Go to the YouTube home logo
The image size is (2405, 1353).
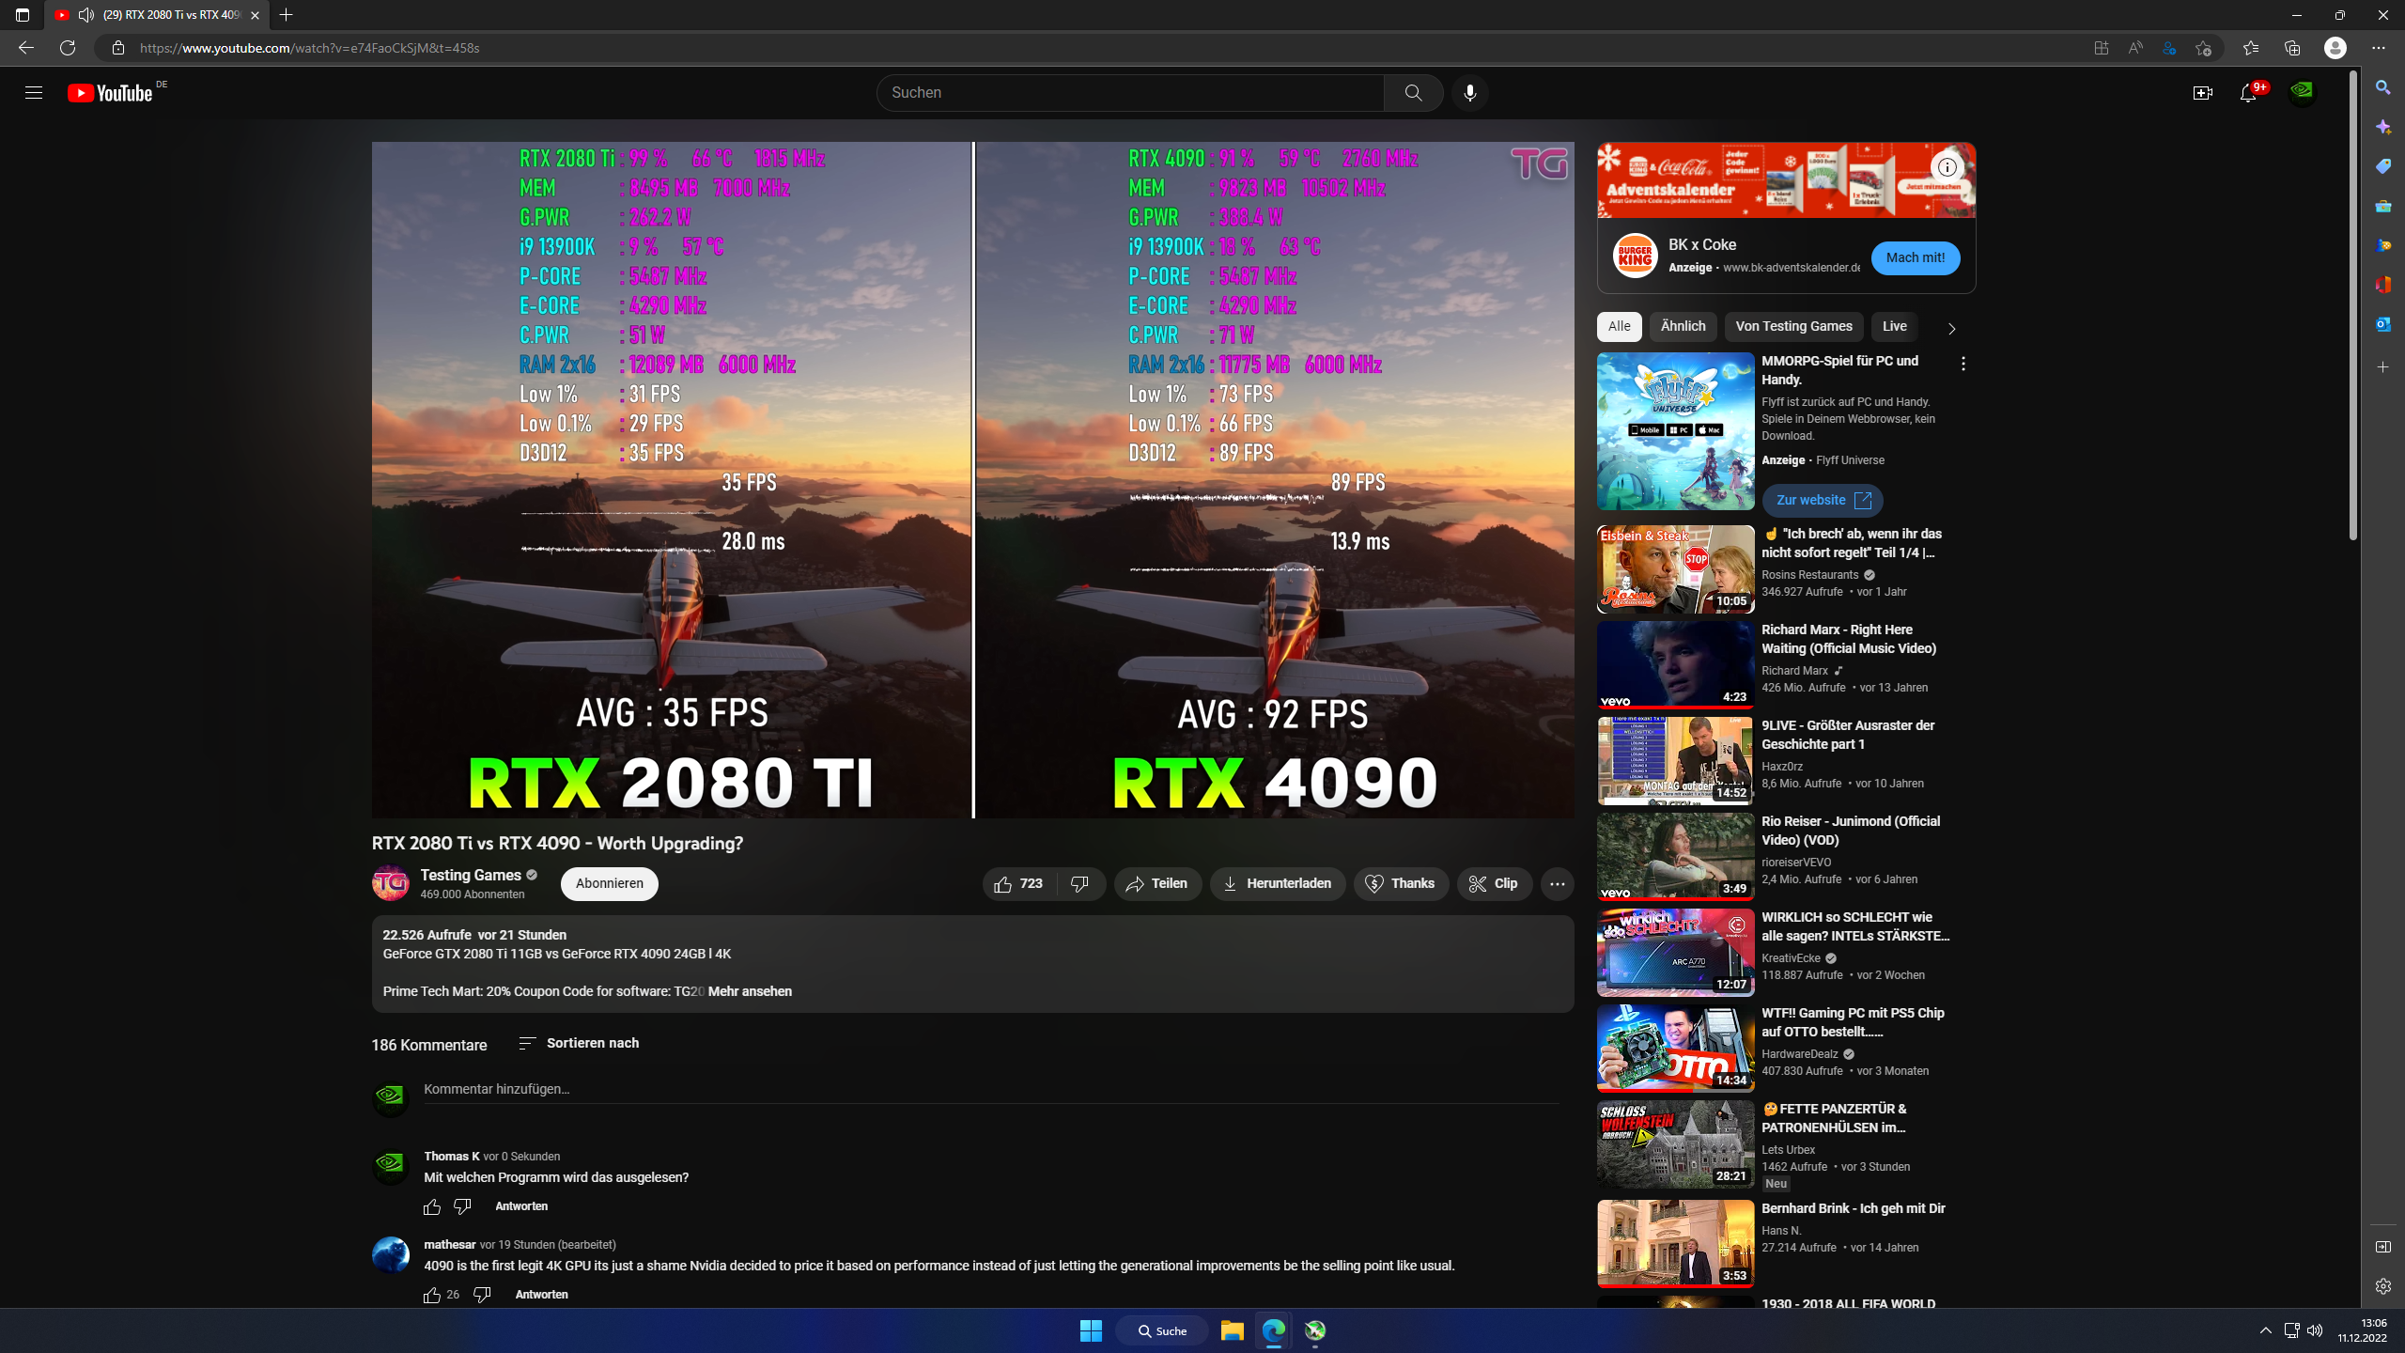coord(110,93)
